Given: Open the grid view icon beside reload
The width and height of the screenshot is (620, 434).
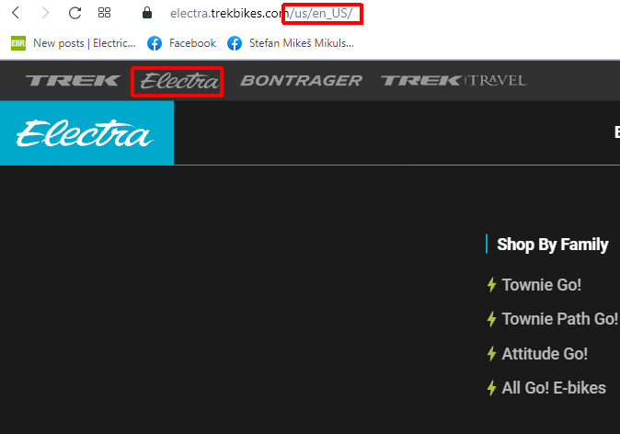Looking at the screenshot, I should 105,13.
